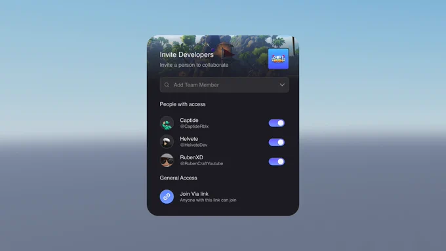This screenshot has height=251, width=446.
Task: Click the @RubenCraftYoutube handle
Action: tap(201, 163)
